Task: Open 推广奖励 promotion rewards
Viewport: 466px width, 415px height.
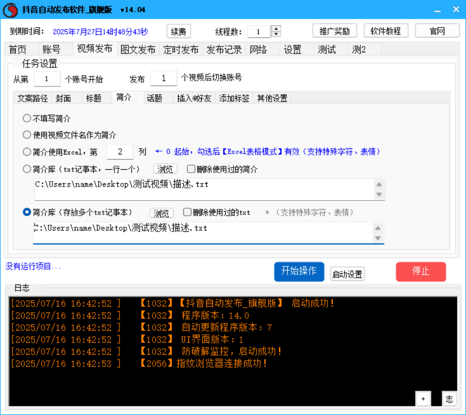Action: 334,31
